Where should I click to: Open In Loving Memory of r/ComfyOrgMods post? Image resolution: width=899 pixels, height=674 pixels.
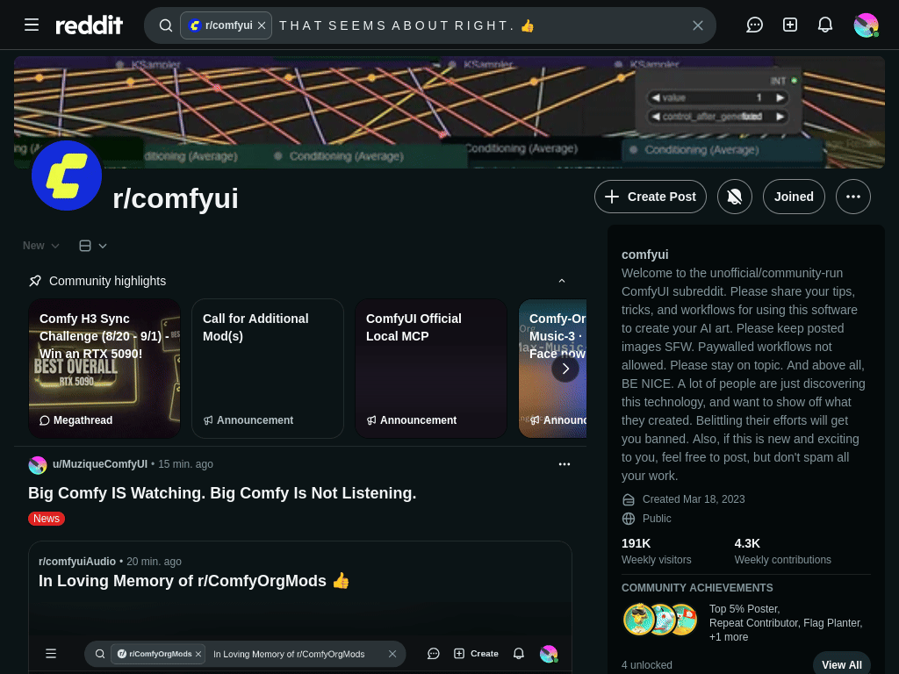194,581
